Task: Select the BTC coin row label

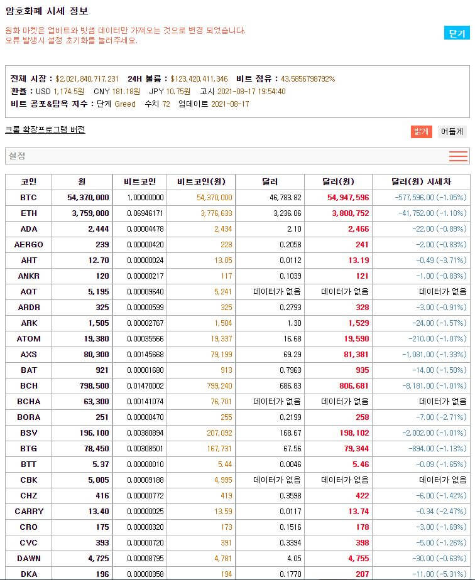Action: (28, 198)
